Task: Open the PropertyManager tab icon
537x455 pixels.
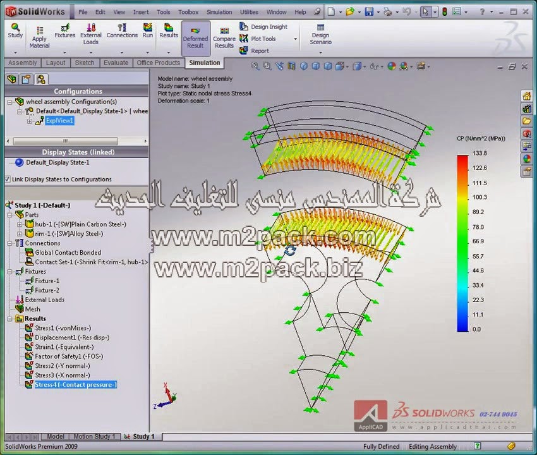Action: click(x=26, y=80)
